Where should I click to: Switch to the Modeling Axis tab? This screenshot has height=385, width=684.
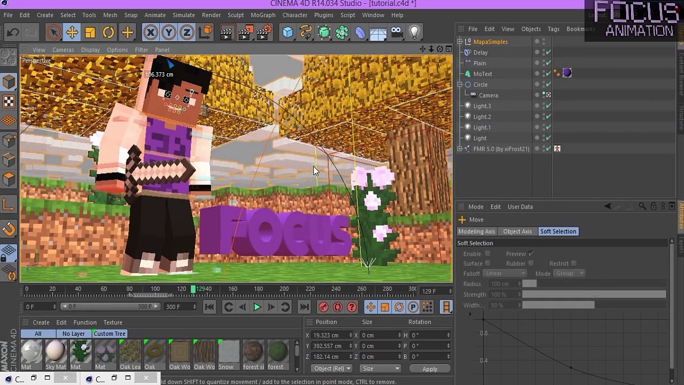point(477,232)
